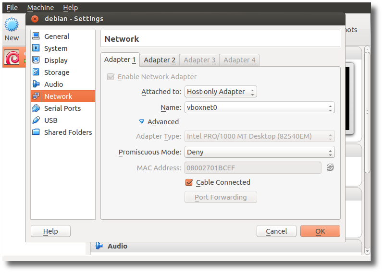The height and width of the screenshot is (273, 383).
Task: Open the Audio settings category
Action: [x=63, y=84]
